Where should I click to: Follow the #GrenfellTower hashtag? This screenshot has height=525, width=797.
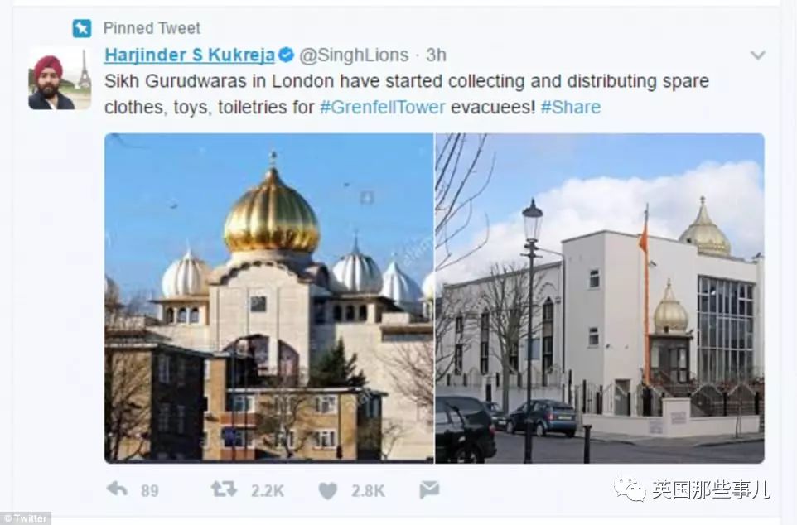pyautogui.click(x=382, y=108)
